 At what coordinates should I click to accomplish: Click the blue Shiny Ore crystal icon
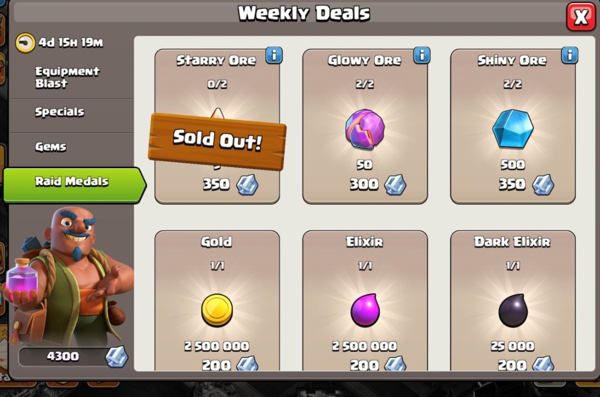click(513, 129)
